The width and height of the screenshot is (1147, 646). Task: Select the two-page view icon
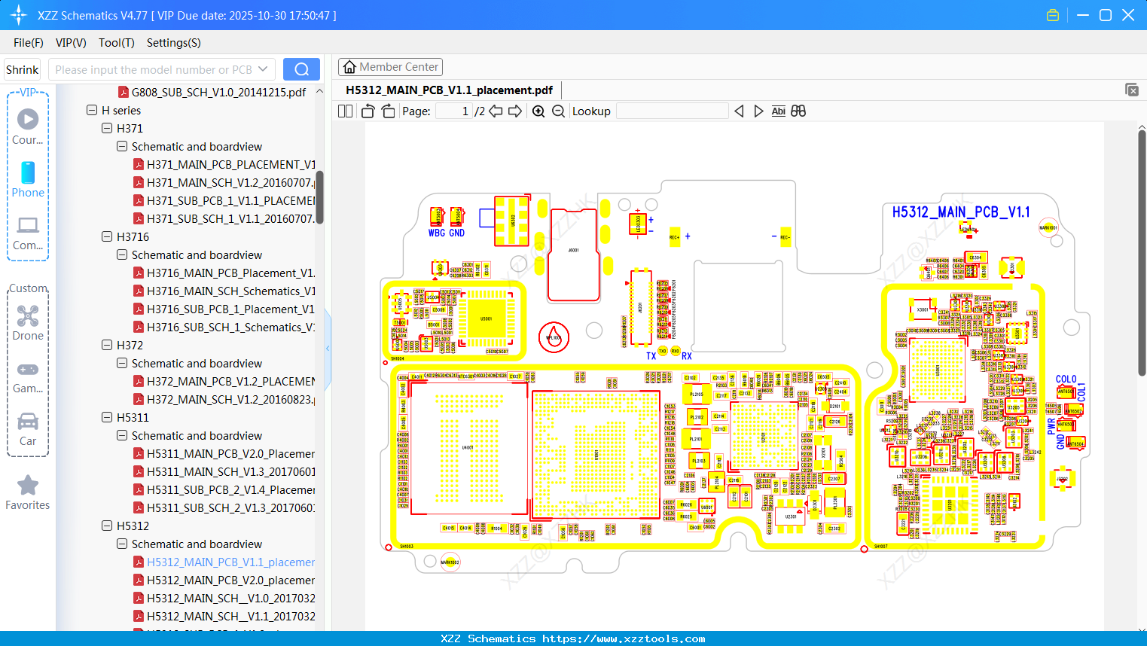tap(344, 111)
